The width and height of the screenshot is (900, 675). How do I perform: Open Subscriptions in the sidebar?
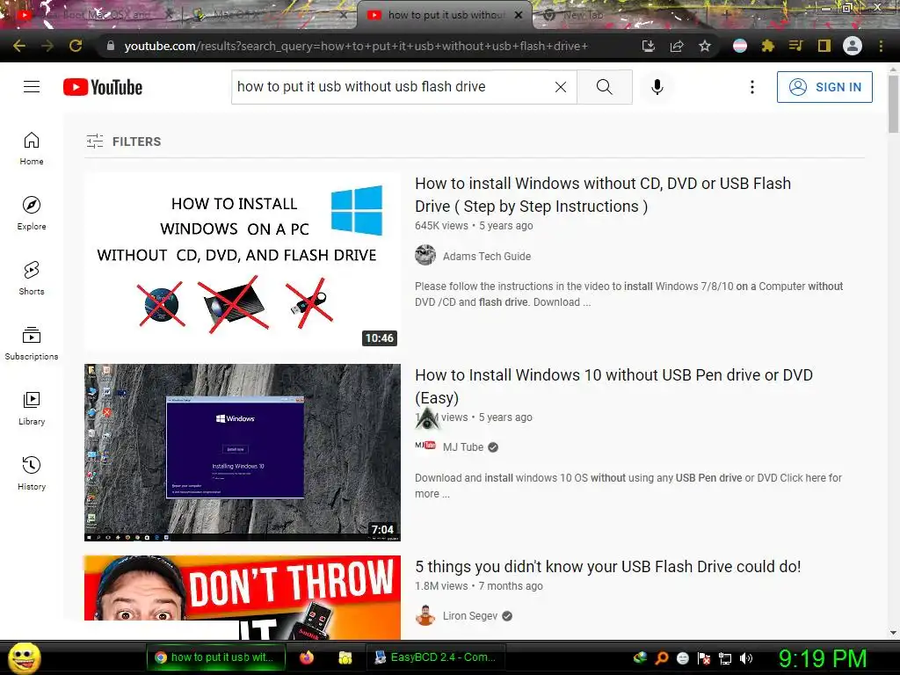click(x=32, y=344)
